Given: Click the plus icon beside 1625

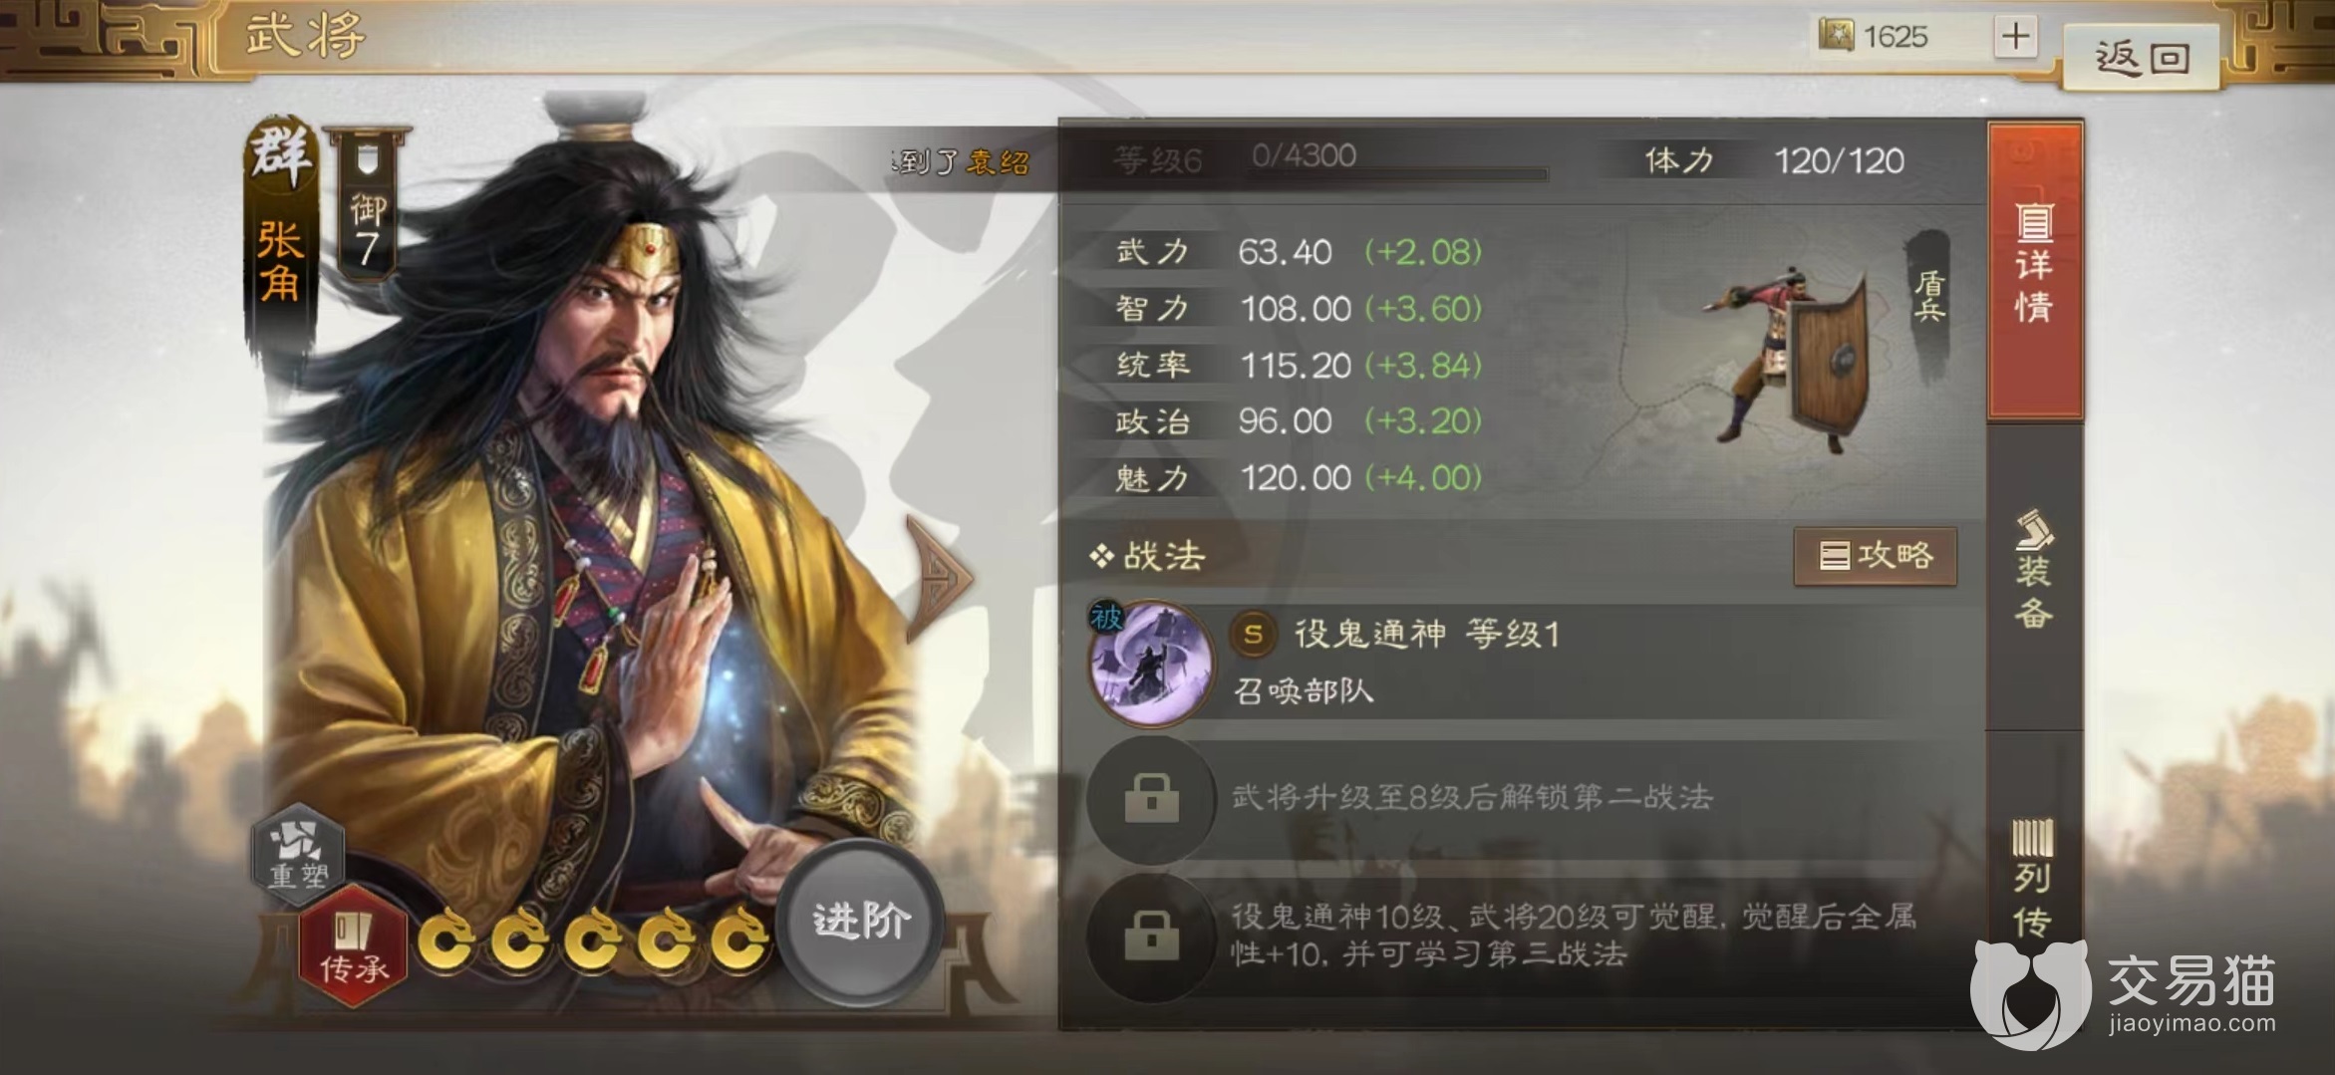Looking at the screenshot, I should pos(2015,38).
